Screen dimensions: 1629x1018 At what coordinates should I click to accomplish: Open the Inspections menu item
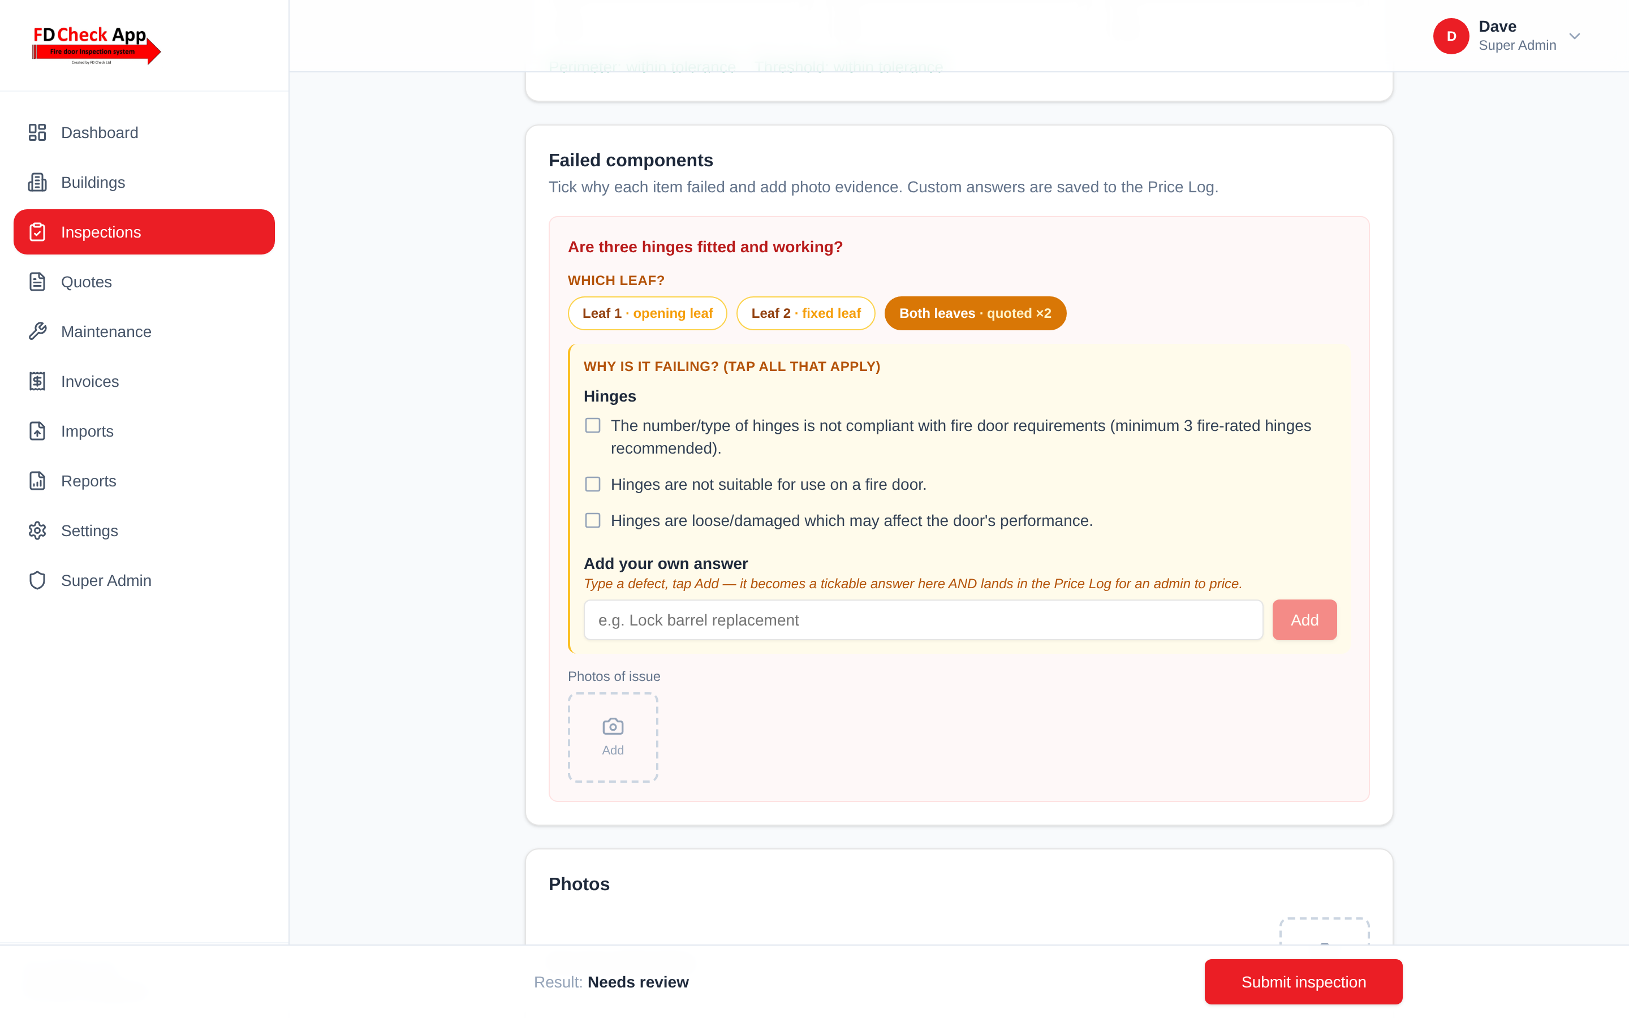144,232
